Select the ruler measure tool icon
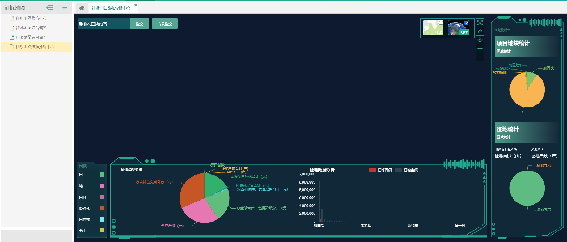This screenshot has height=242, width=567. point(480,31)
